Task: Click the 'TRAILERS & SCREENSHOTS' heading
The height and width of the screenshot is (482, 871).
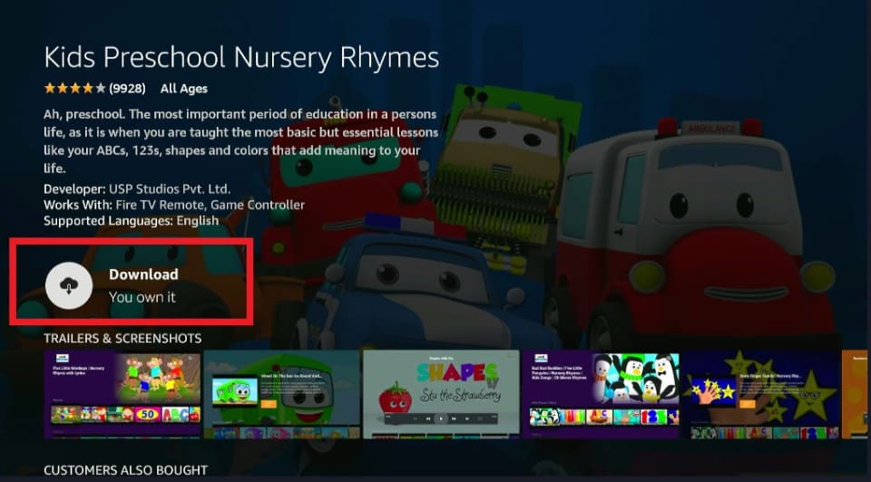Action: [122, 338]
